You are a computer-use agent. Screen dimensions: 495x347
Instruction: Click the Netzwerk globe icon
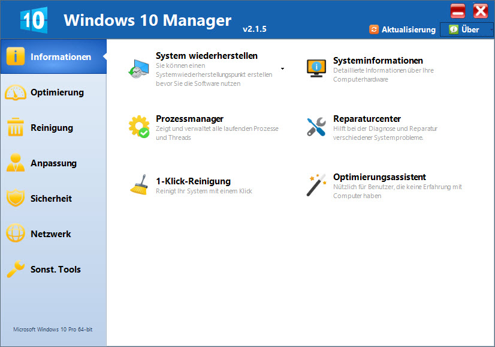click(16, 233)
